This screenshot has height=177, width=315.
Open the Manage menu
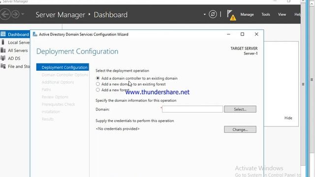point(247,14)
